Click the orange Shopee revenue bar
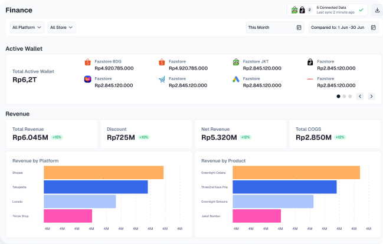The image size is (383, 244). (103, 172)
